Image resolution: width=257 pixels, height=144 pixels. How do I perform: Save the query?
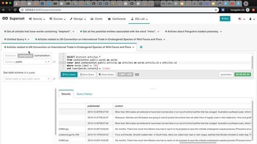coord(87,74)
